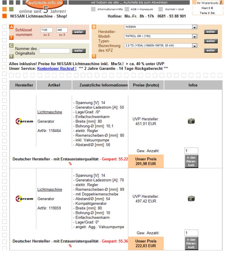The height and width of the screenshot is (253, 229).
Task: Click the Generator-Ladestrom [A]: 70 line
Action: pyautogui.click(x=98, y=180)
